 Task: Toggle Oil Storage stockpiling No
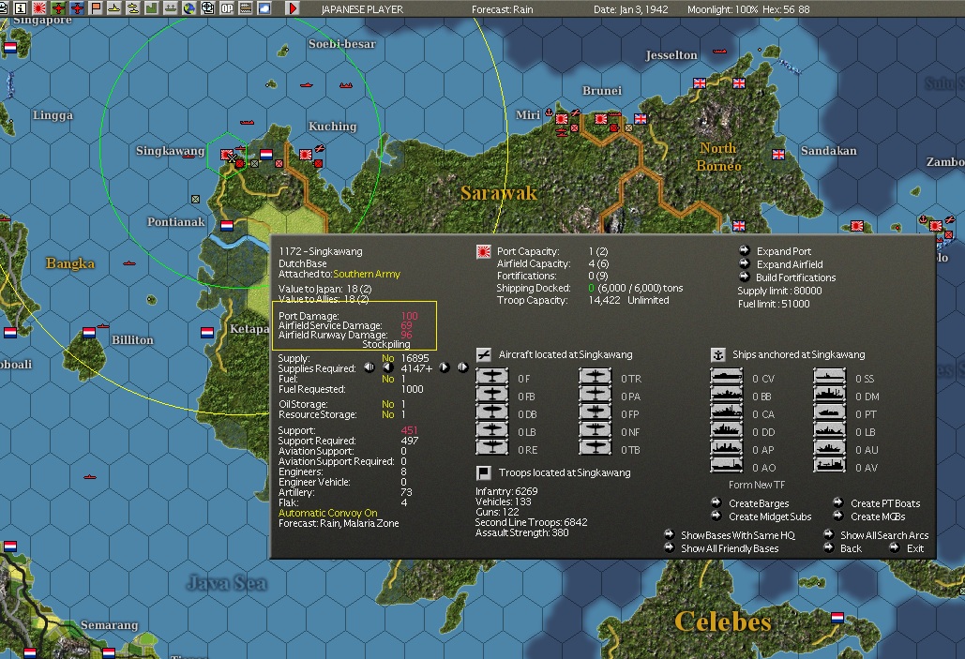click(387, 404)
